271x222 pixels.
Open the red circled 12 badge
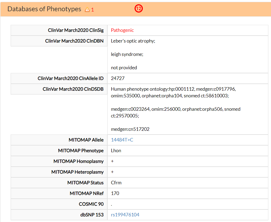click(139, 9)
